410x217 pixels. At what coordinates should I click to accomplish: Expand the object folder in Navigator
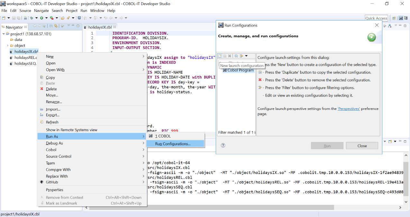coord(7,46)
